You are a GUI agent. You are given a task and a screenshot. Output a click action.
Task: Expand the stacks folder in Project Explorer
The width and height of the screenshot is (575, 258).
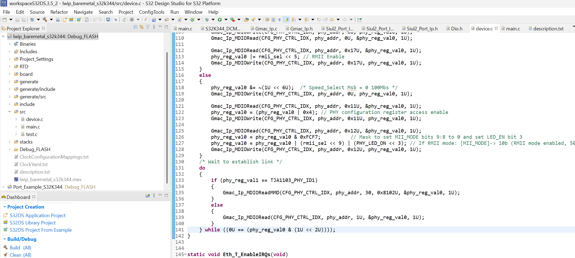point(10,142)
